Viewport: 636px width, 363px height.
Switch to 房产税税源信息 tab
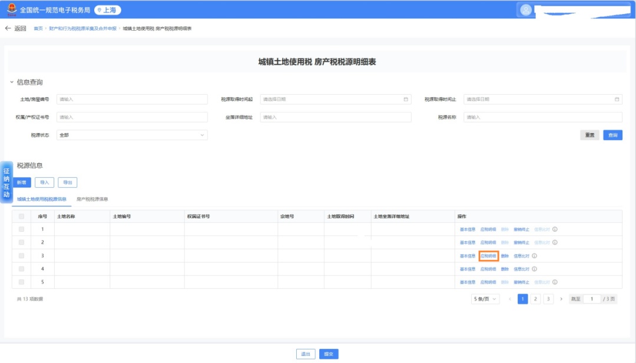point(92,199)
